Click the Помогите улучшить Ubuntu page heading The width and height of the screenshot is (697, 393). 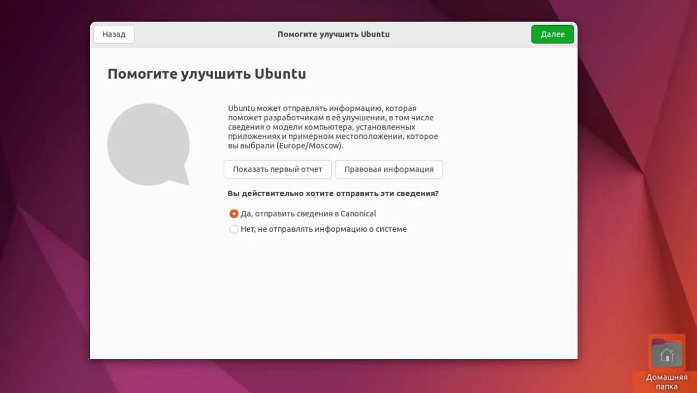pyautogui.click(x=206, y=74)
